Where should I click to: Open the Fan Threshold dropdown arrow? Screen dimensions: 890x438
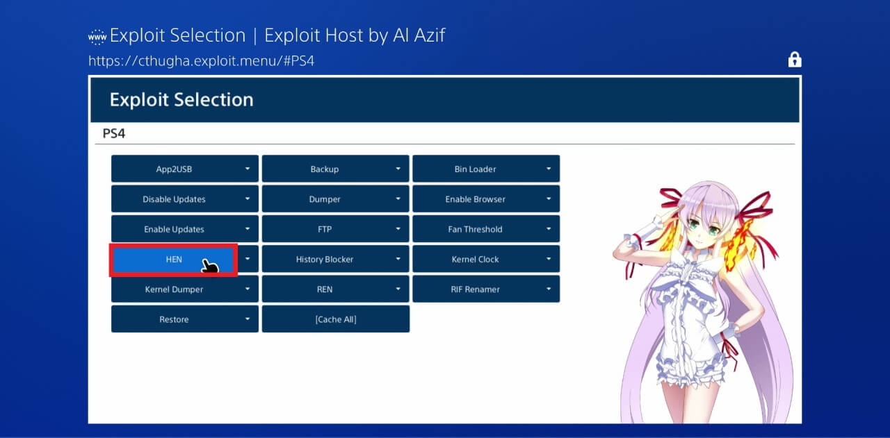[549, 229]
